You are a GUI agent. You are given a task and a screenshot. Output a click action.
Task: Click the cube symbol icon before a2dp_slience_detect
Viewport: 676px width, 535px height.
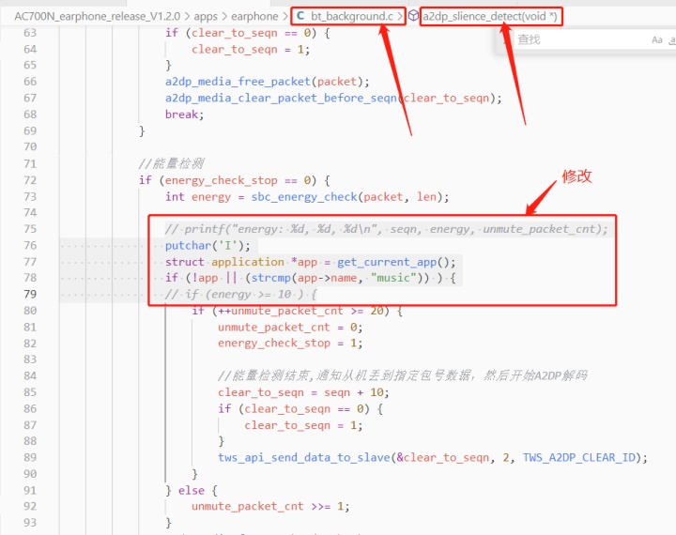(413, 16)
